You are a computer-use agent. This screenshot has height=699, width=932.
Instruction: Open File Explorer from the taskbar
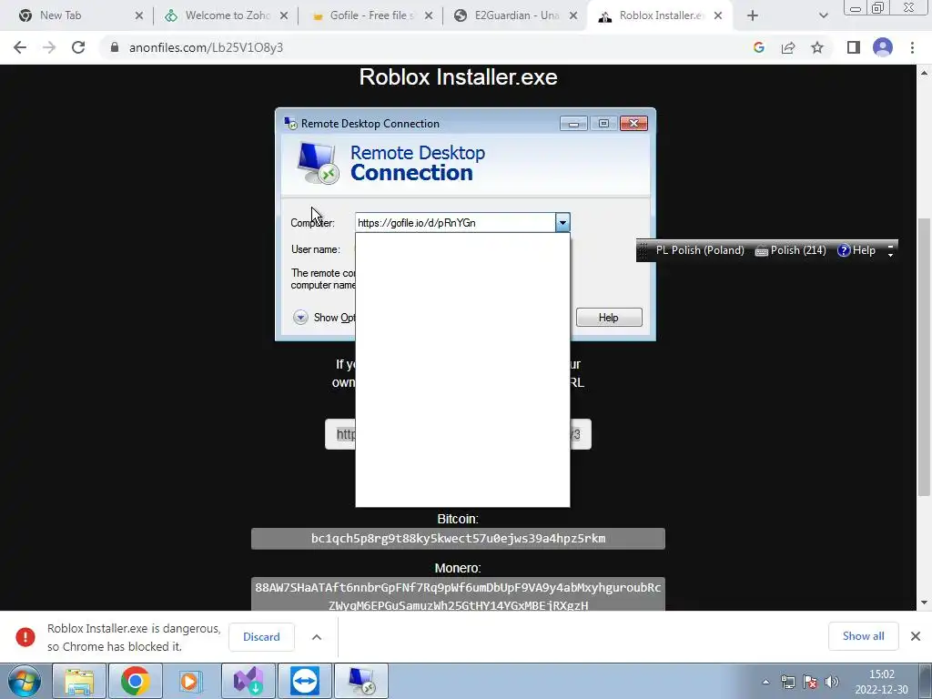tap(79, 681)
